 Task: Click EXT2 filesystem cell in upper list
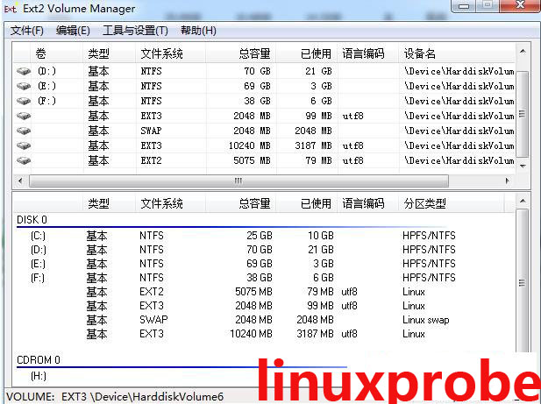pos(151,160)
